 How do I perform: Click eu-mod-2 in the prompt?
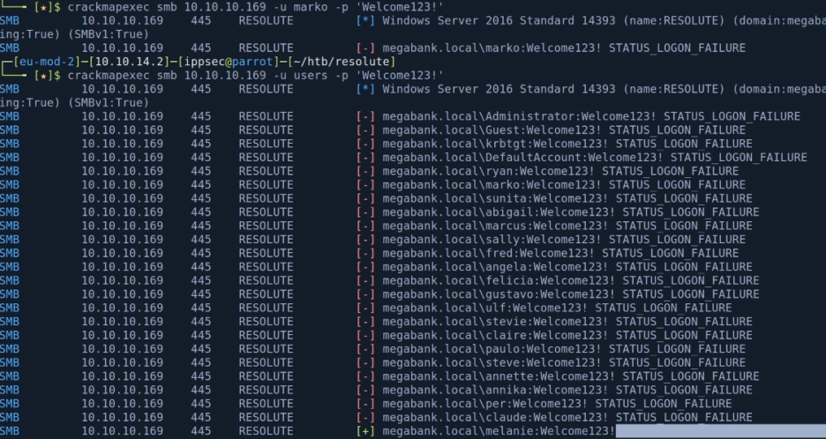click(x=47, y=62)
